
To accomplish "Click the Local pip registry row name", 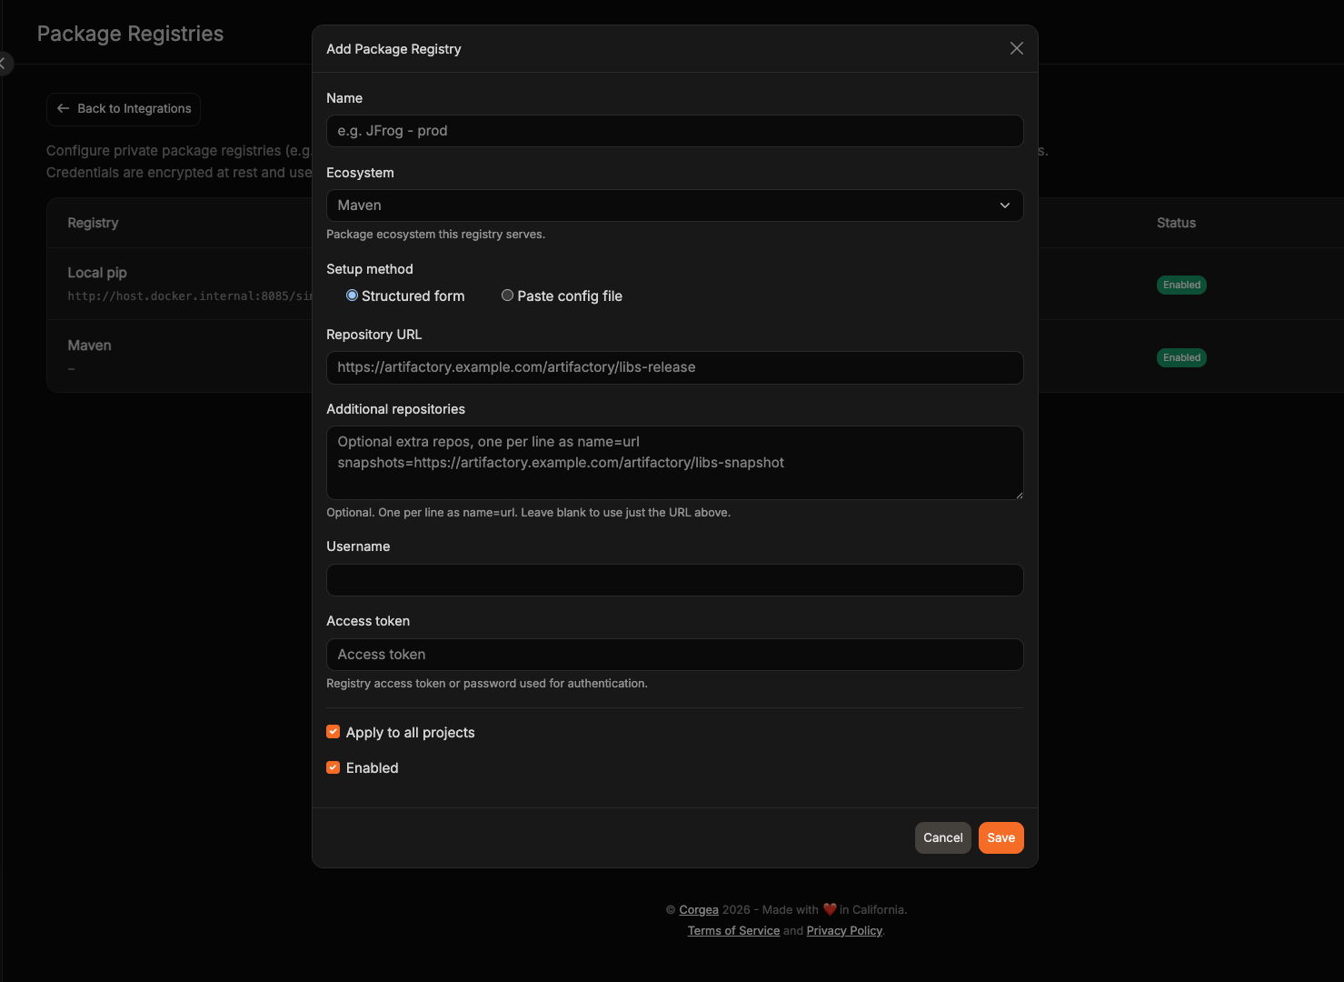I will coord(97,273).
